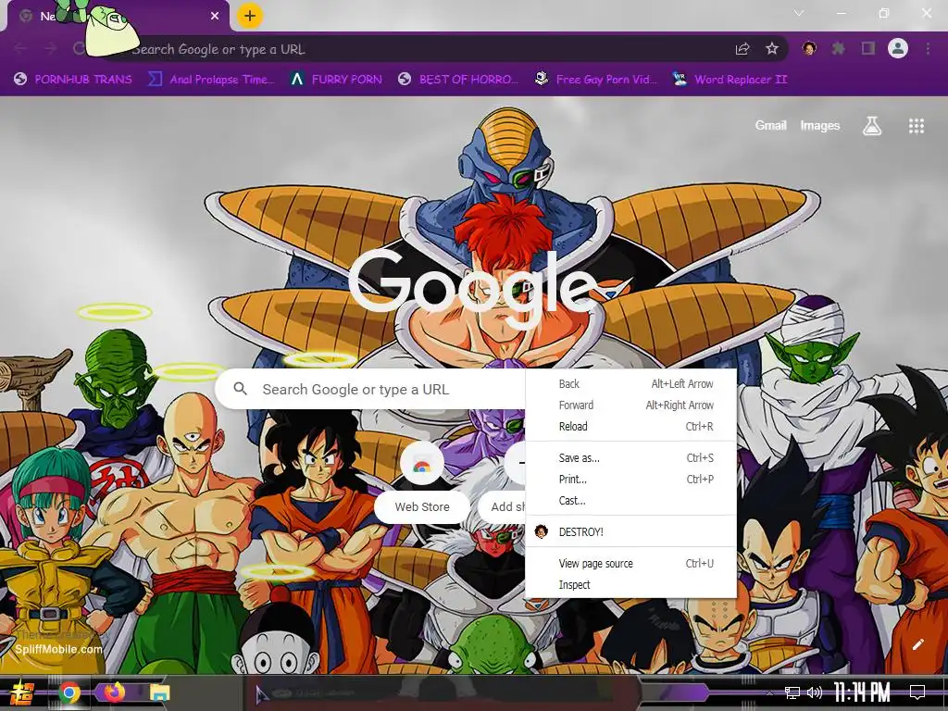
Task: Go back using the toolbar arrow
Action: [x=20, y=48]
